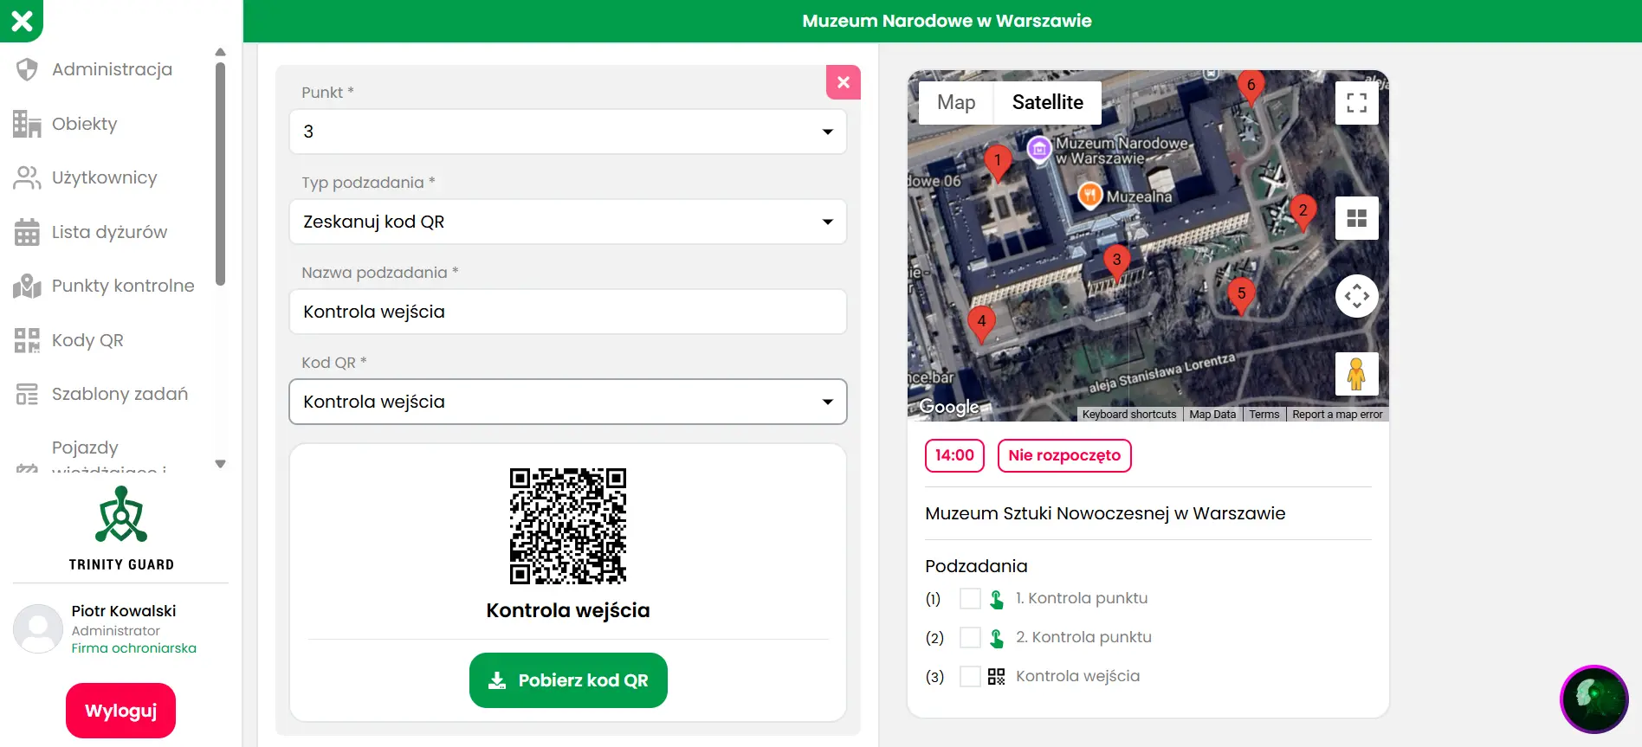Click touch icon of 1. Kontrola punktu

[x=996, y=599]
